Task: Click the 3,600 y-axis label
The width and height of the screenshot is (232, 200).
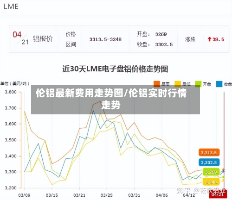Action: (x=11, y=124)
